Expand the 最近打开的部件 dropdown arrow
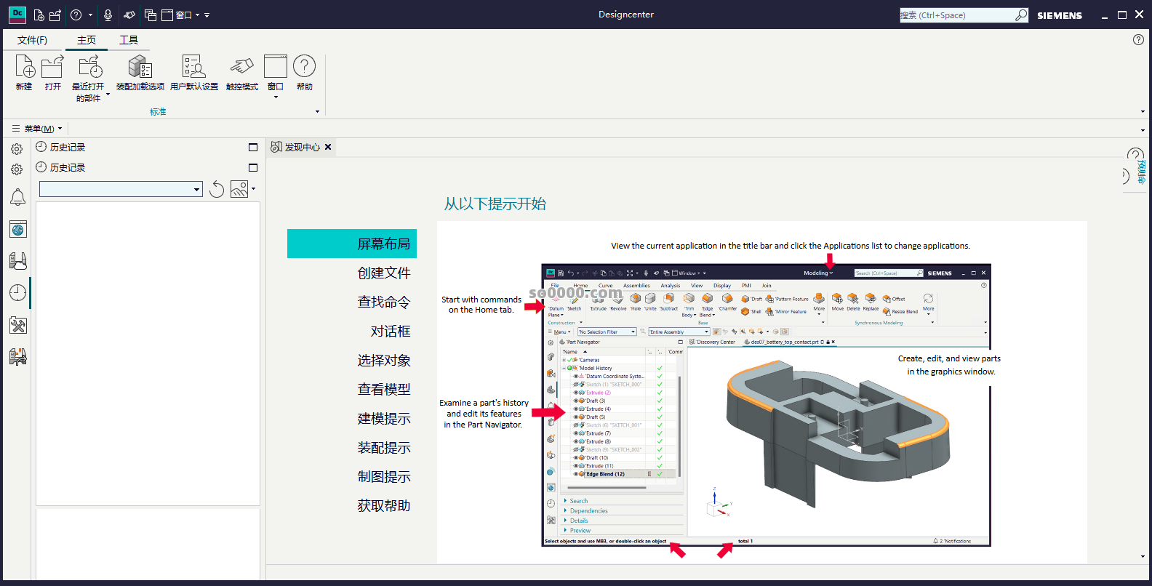1152x586 pixels. pos(108,94)
